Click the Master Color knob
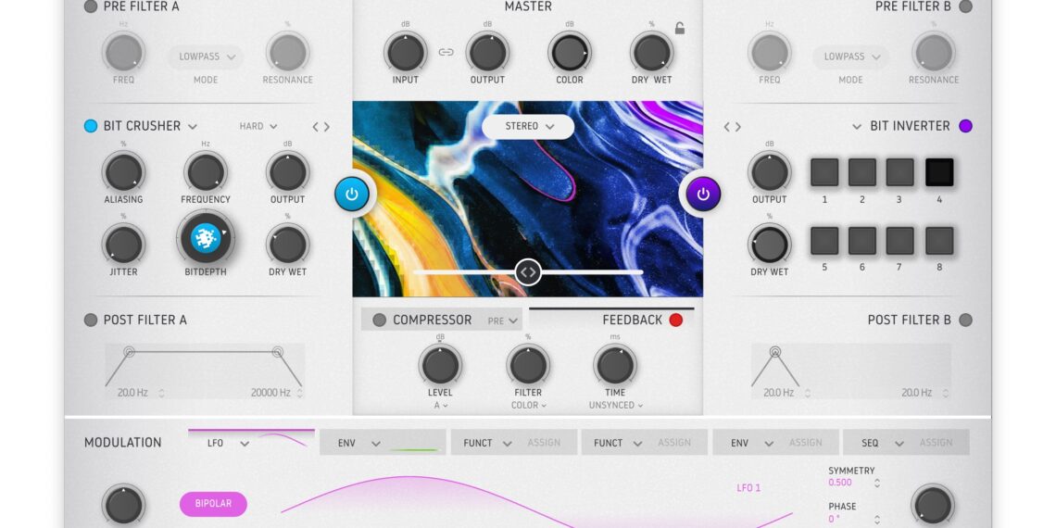The image size is (1056, 528). click(x=570, y=53)
